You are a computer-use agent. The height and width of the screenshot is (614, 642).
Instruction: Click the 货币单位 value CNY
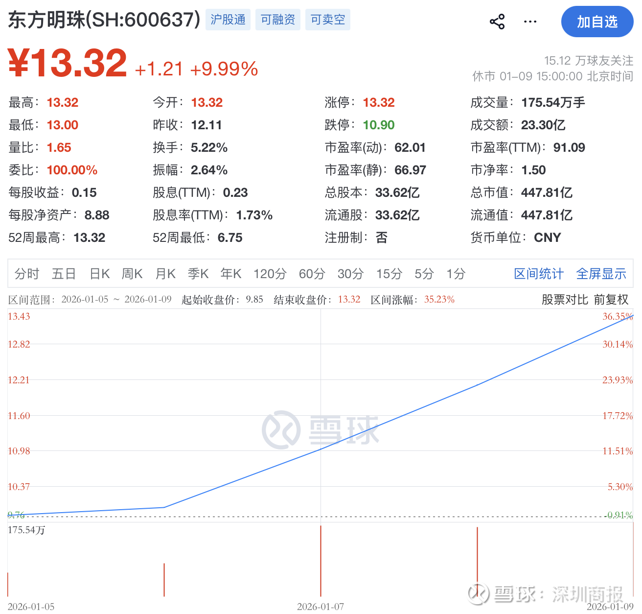(548, 237)
